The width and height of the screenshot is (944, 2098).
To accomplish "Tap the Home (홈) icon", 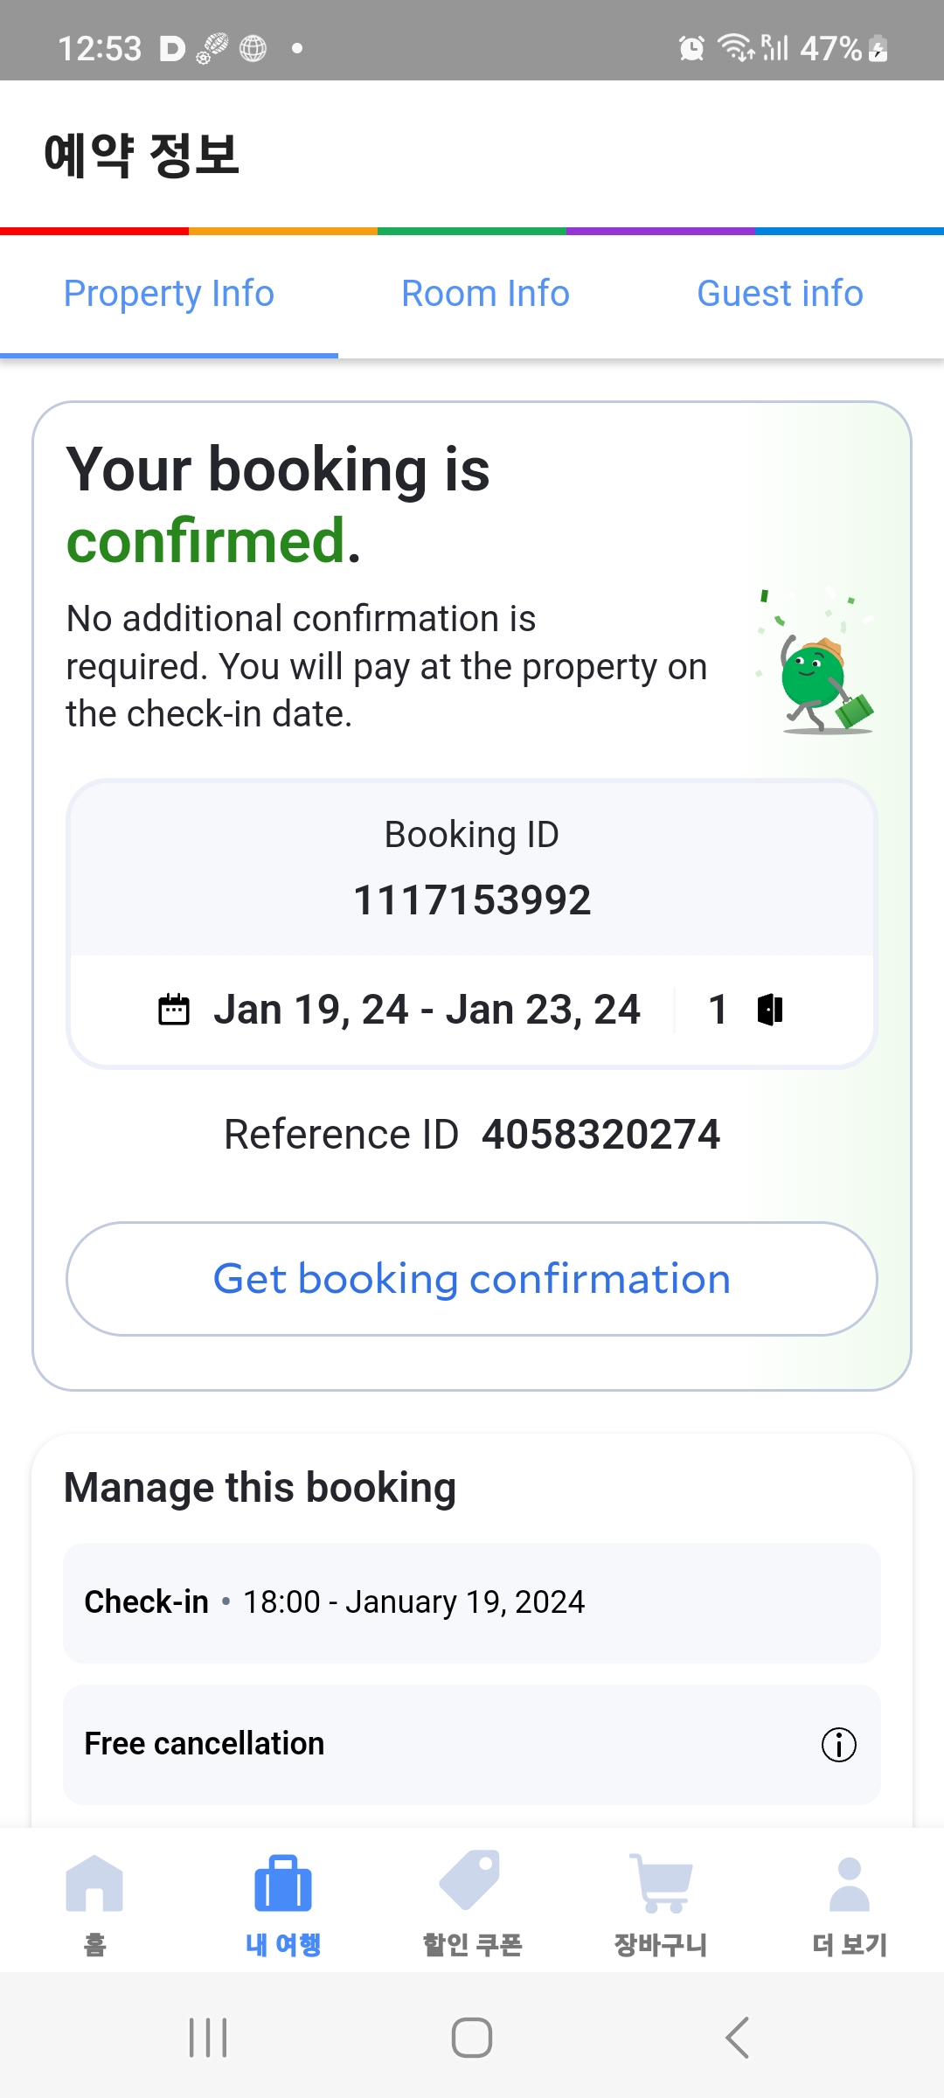I will [94, 1883].
